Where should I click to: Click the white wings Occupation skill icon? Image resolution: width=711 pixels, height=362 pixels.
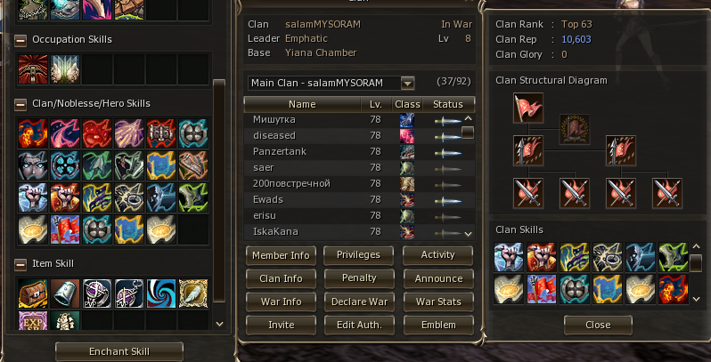click(x=65, y=69)
